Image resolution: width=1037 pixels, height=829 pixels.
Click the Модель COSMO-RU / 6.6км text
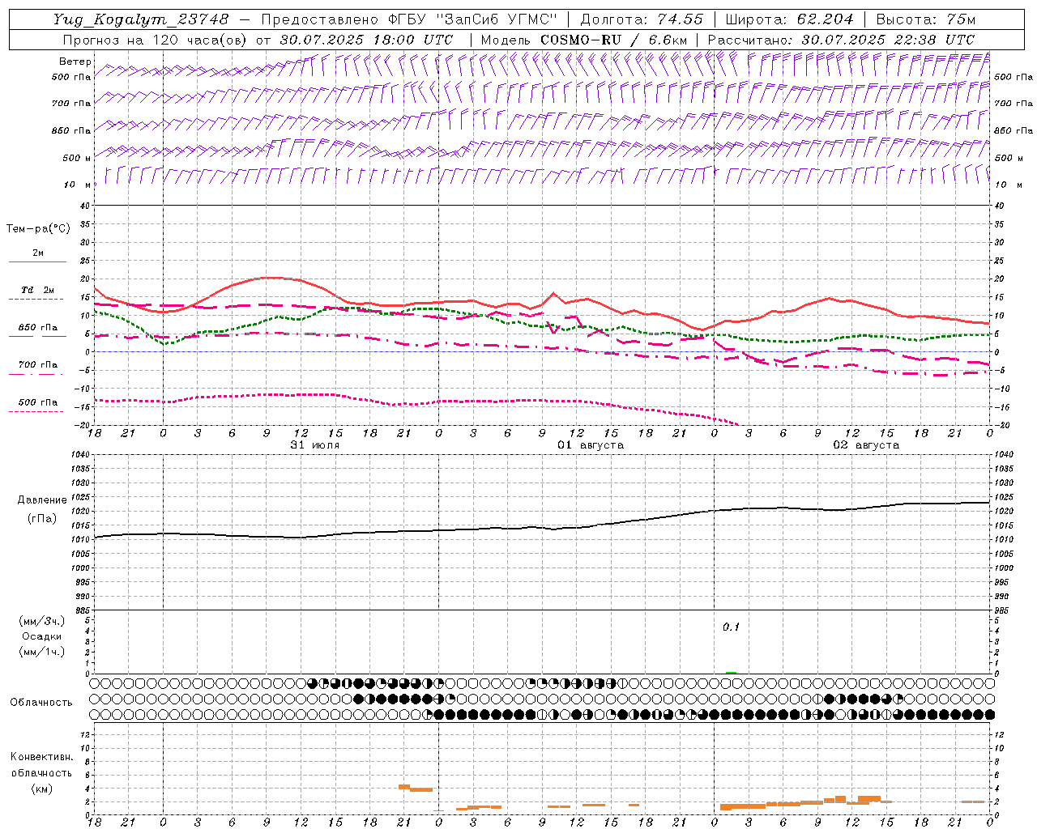click(x=584, y=40)
